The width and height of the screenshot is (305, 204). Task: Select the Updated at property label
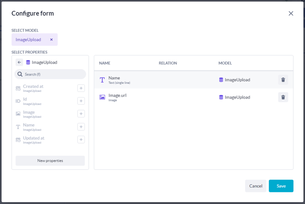click(x=34, y=138)
